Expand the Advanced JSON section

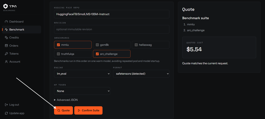(x=66, y=100)
